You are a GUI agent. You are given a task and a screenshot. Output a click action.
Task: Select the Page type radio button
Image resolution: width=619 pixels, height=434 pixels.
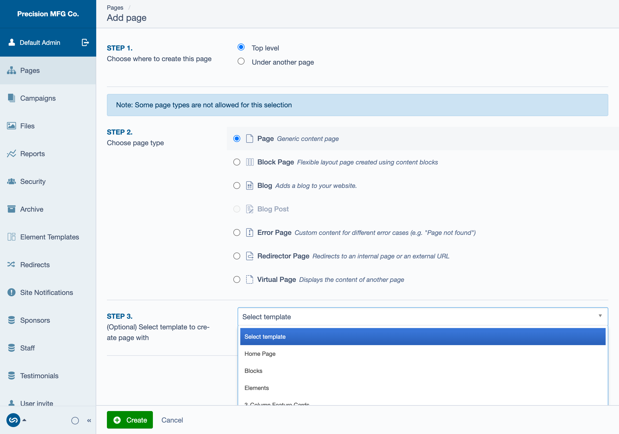click(x=237, y=138)
